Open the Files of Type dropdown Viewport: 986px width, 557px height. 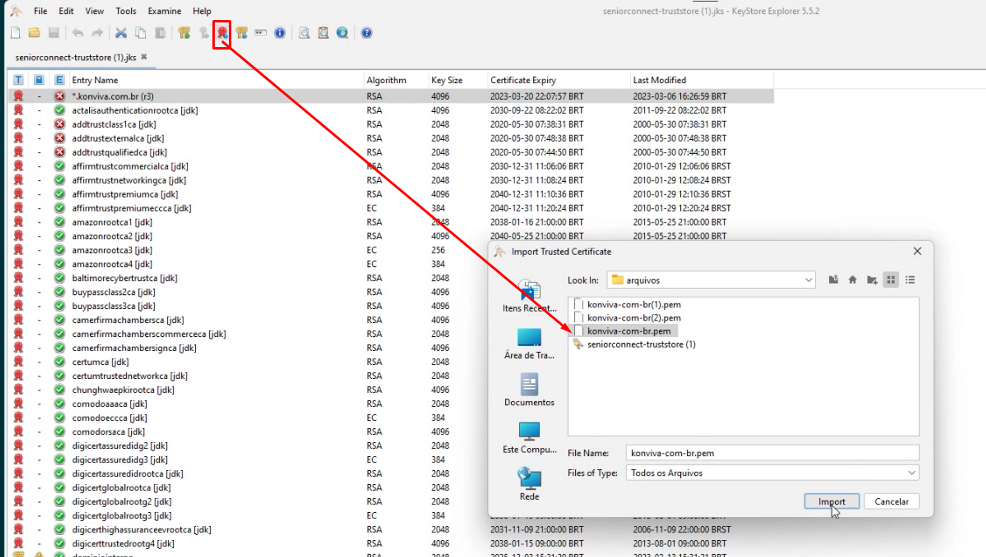(x=911, y=473)
